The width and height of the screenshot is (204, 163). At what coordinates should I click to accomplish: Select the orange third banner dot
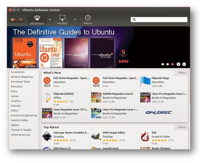tap(172, 64)
